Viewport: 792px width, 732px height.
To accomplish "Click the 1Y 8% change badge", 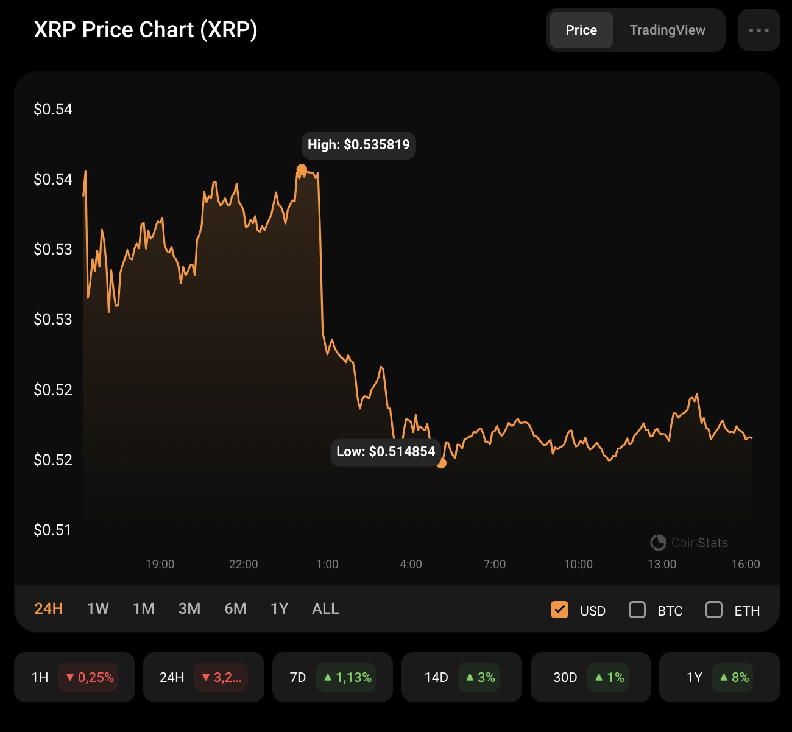I will pos(734,677).
